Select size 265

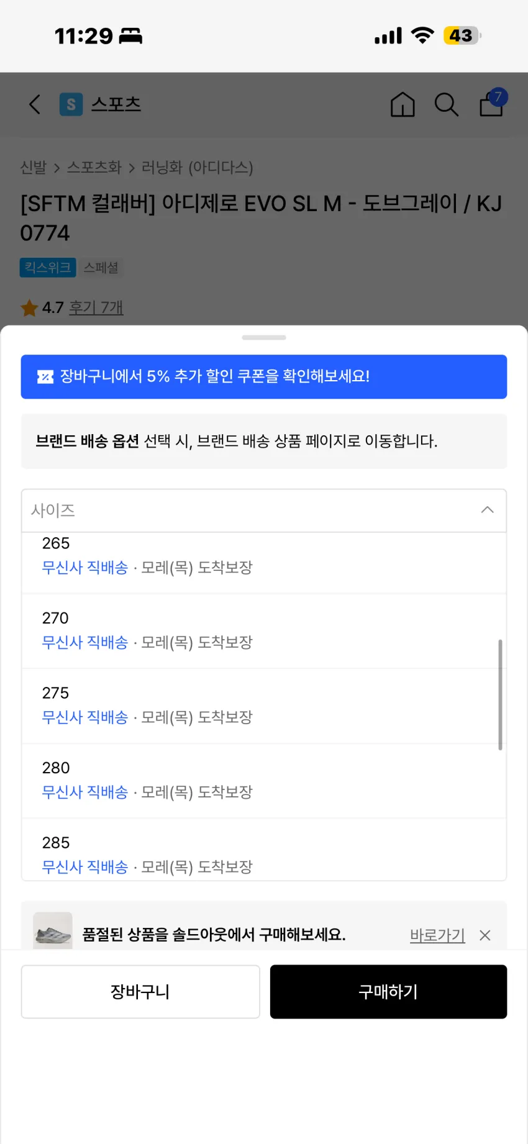(264, 562)
